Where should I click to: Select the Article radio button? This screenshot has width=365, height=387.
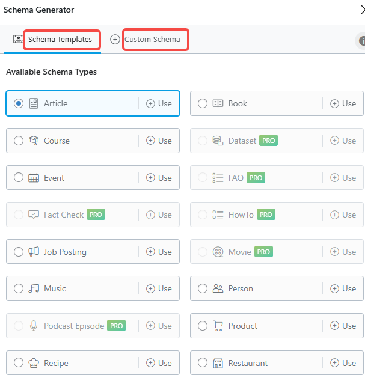click(x=19, y=103)
